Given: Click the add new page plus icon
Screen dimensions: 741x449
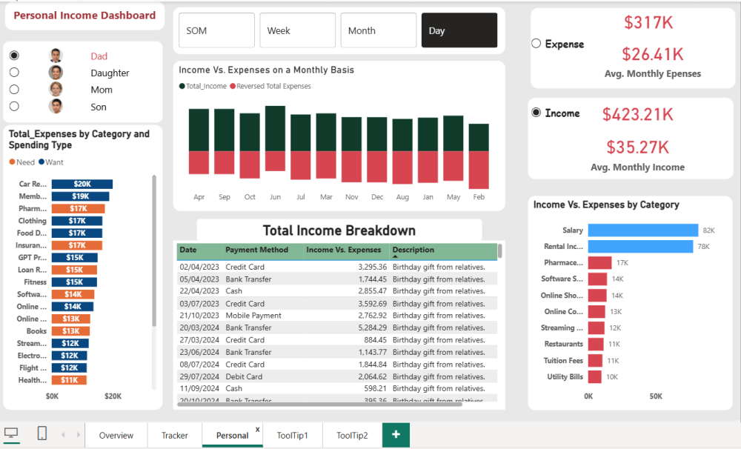Looking at the screenshot, I should pos(396,434).
